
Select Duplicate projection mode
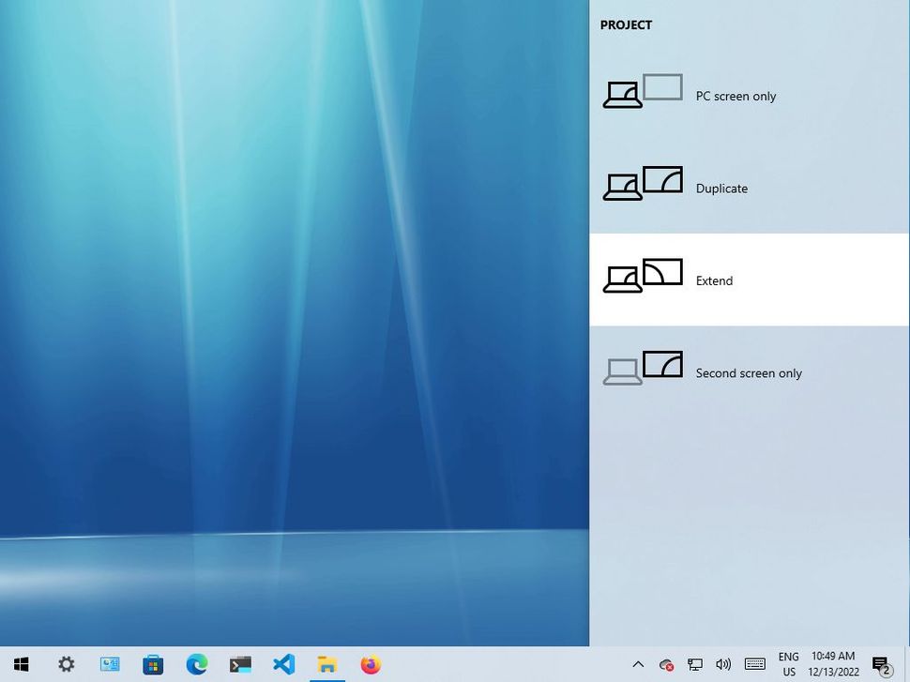(750, 187)
